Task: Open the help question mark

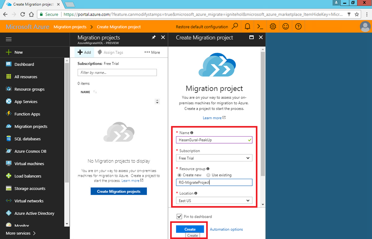Action: 298,27
